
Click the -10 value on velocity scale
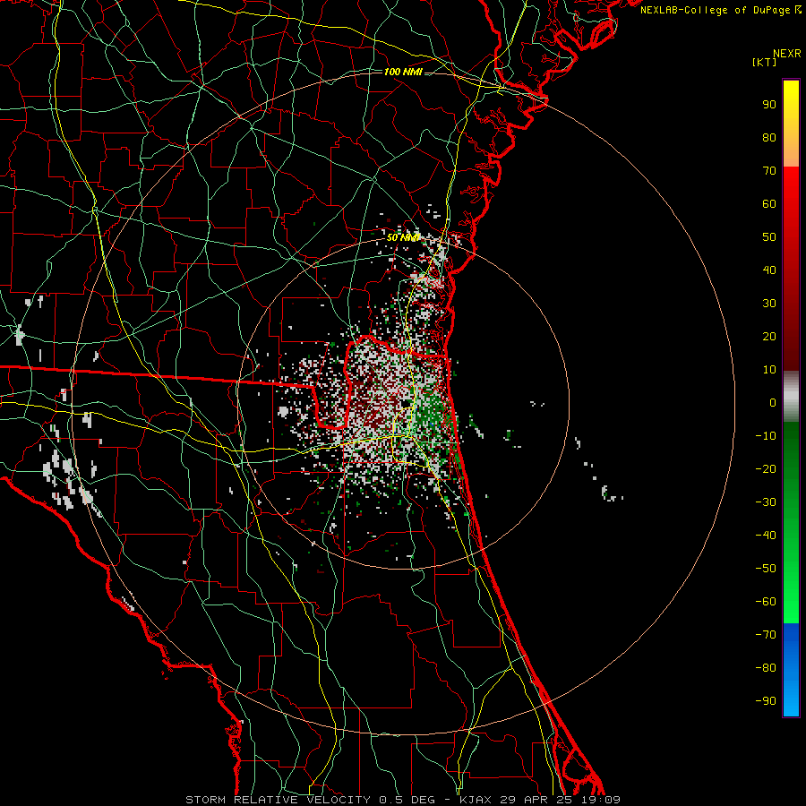766,436
